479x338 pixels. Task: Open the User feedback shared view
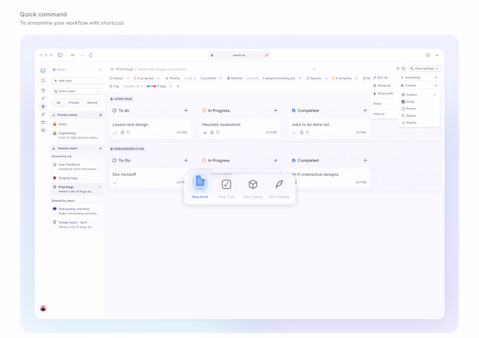pos(77,167)
